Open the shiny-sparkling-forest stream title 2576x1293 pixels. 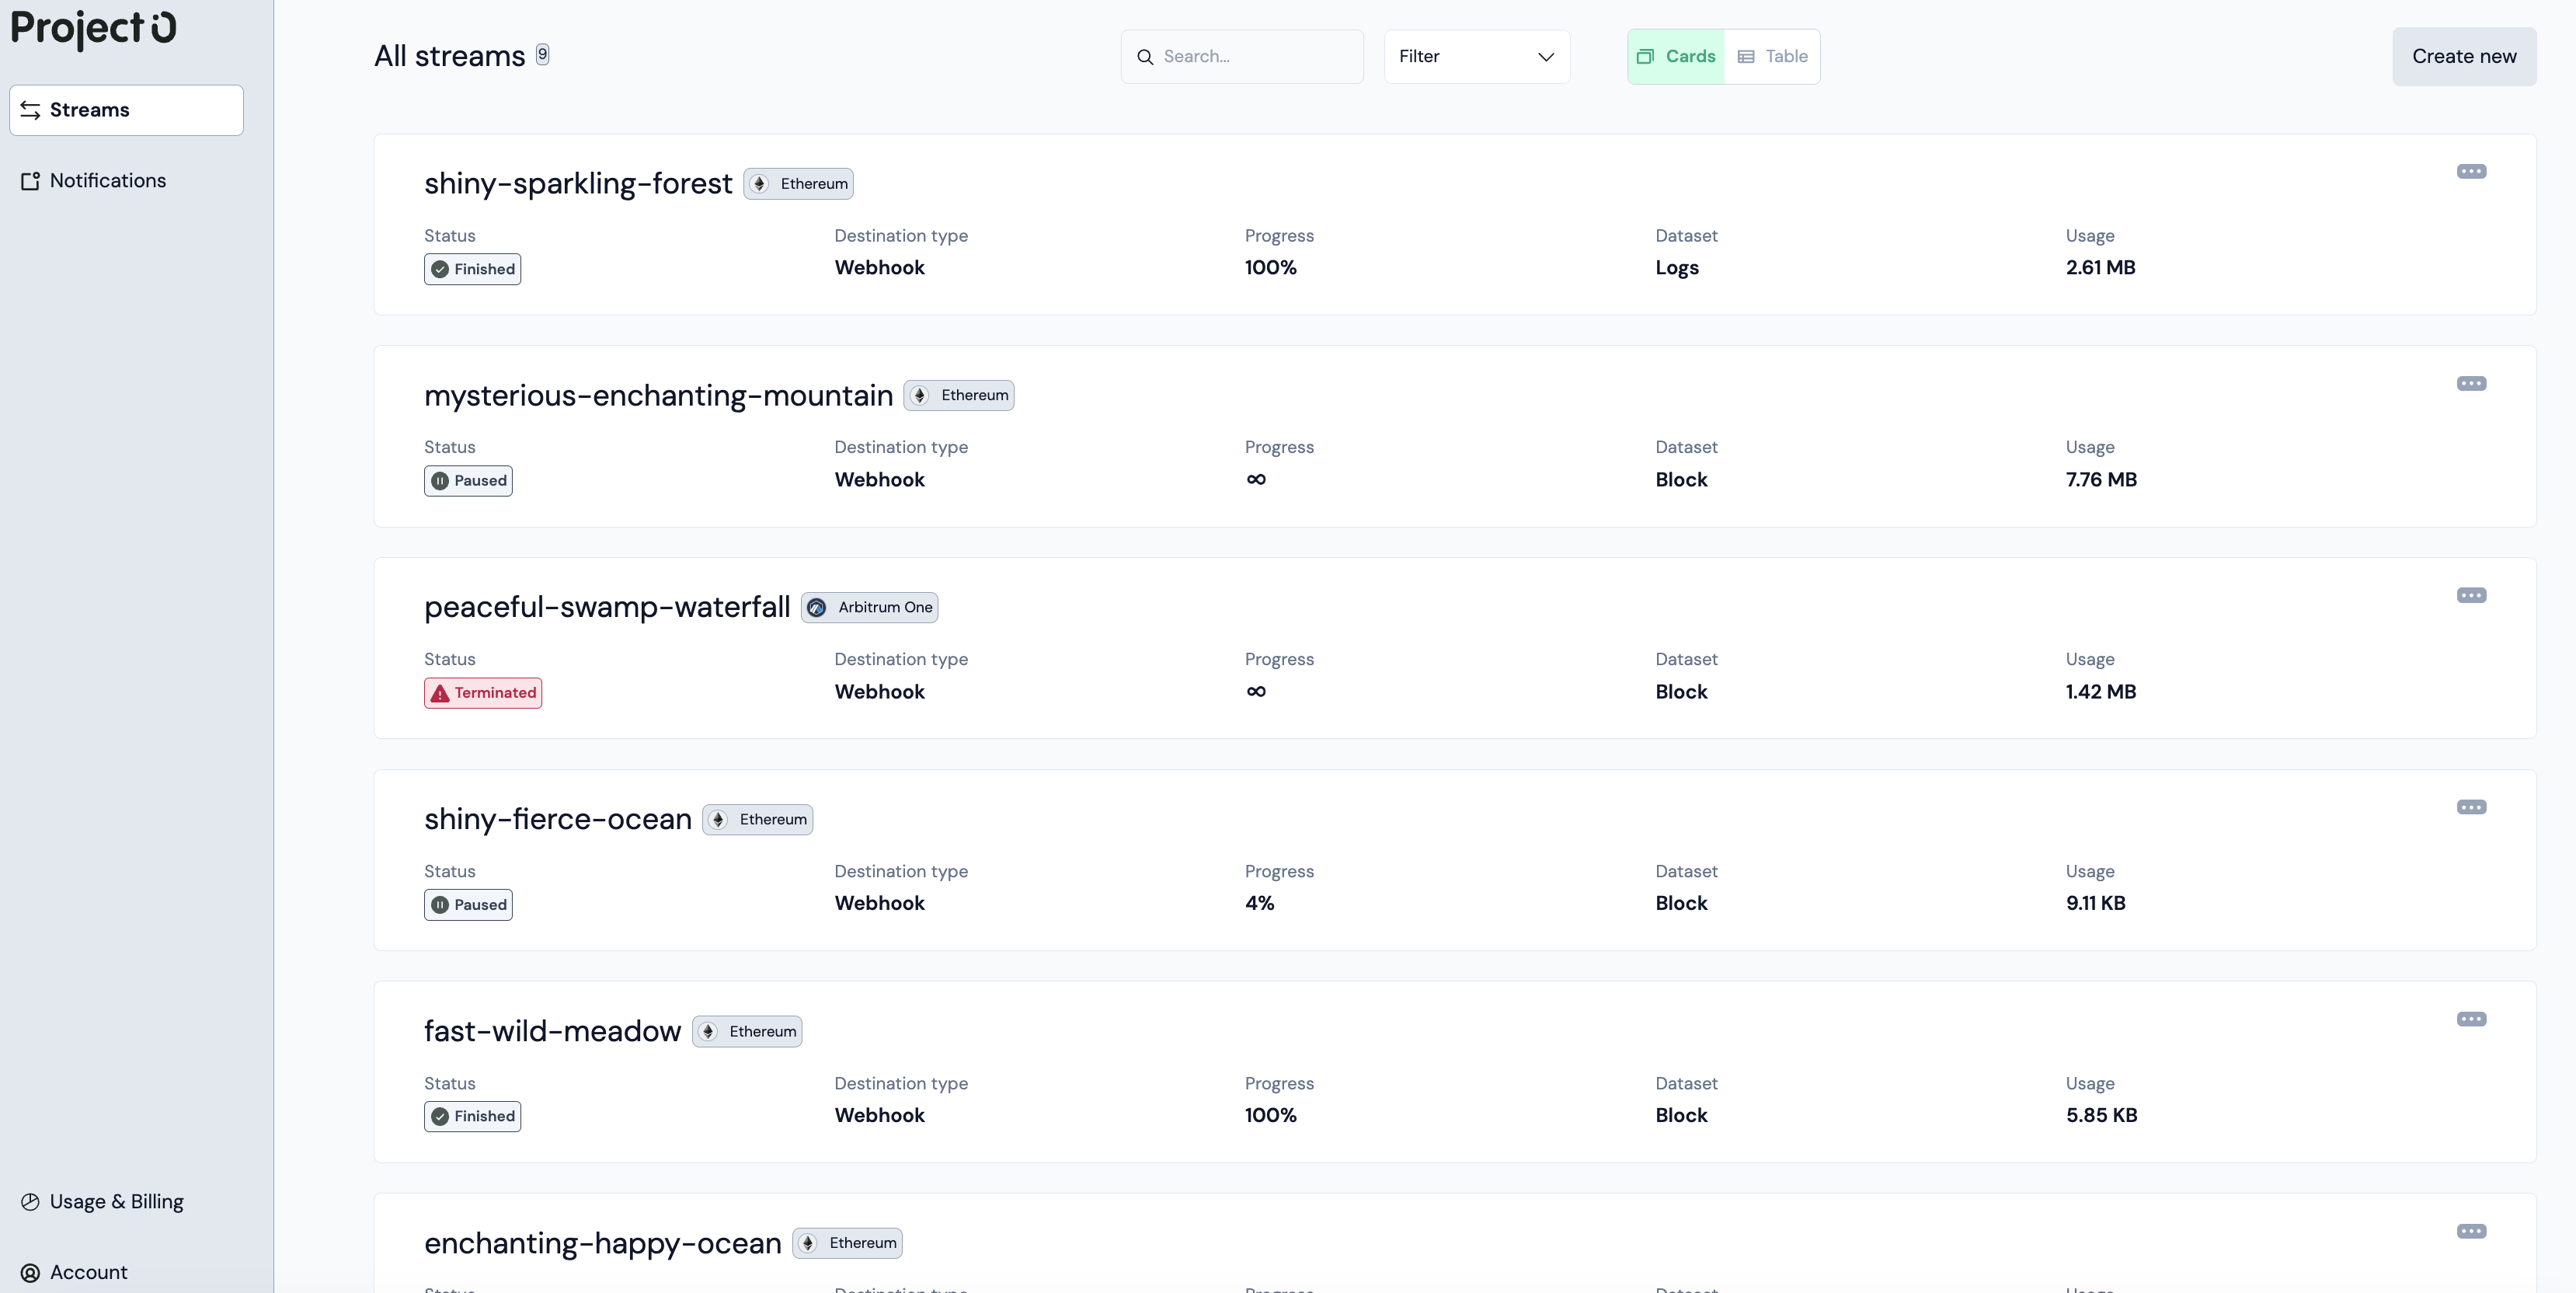point(578,183)
